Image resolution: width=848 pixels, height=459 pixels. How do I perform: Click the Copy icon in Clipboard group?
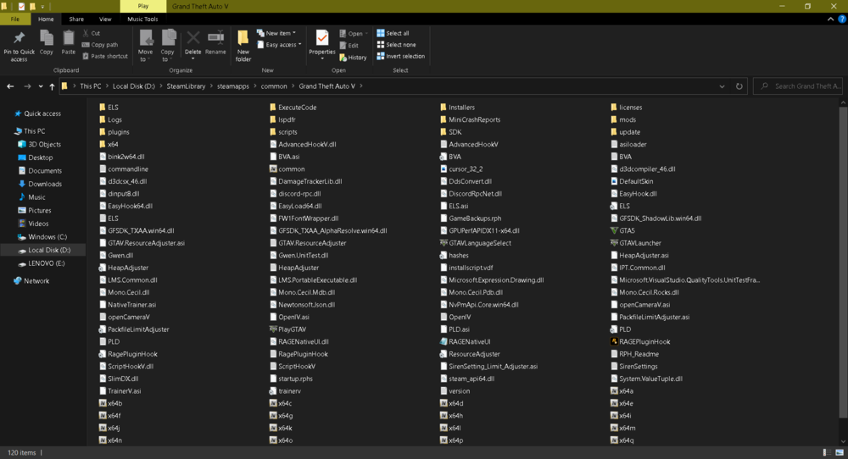[x=47, y=38]
